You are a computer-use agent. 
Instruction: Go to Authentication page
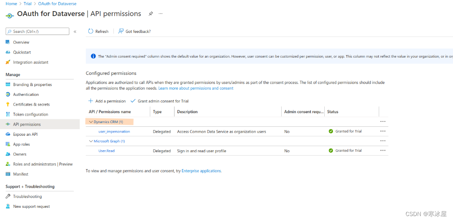click(x=26, y=95)
